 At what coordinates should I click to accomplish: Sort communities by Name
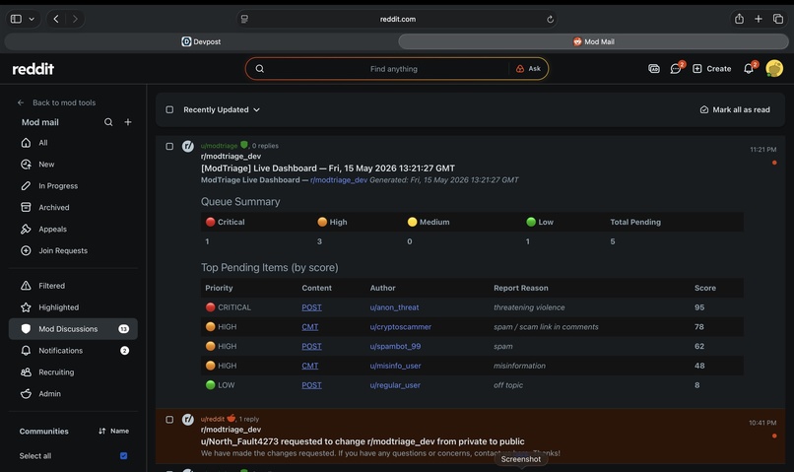114,431
